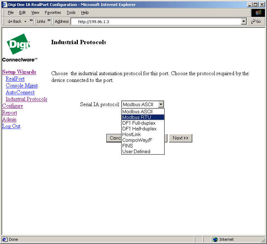Open the RealPort setup wizard link
This screenshot has height=244, width=267.
(15, 79)
